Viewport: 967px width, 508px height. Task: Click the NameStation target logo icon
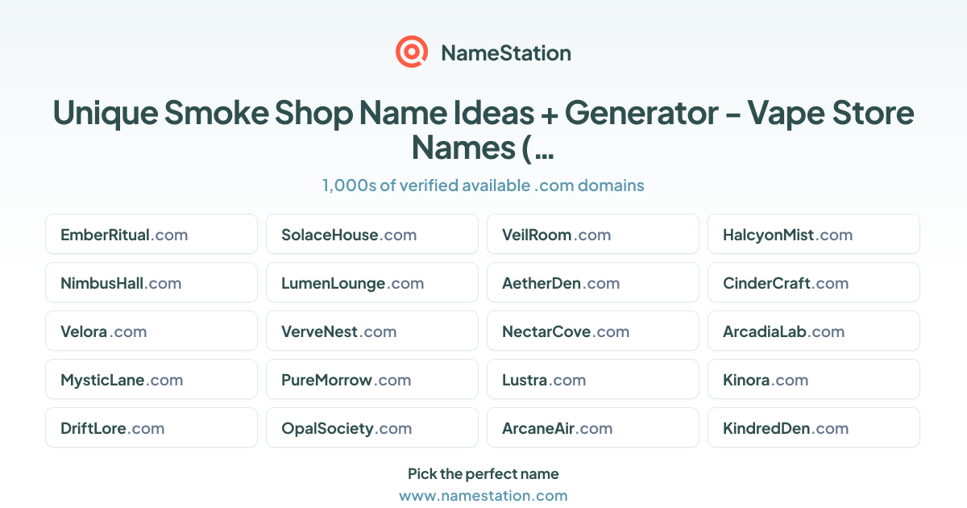412,52
